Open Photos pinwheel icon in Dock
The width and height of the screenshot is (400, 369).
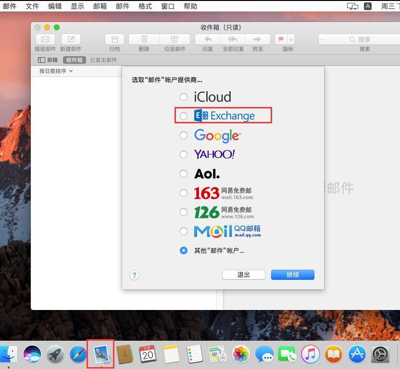point(240,354)
